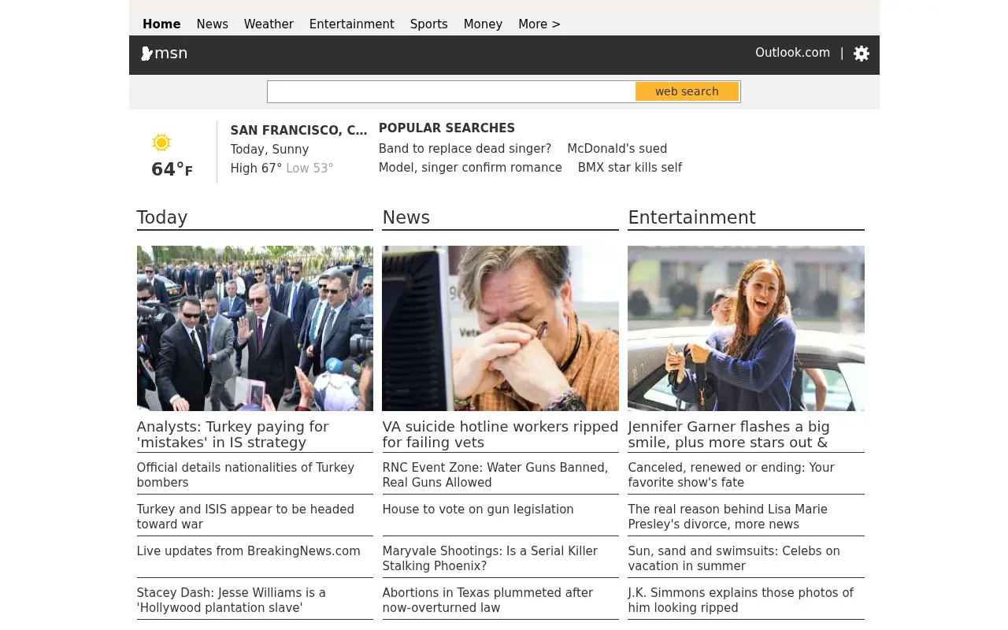Open the Outlook.com link

point(792,53)
